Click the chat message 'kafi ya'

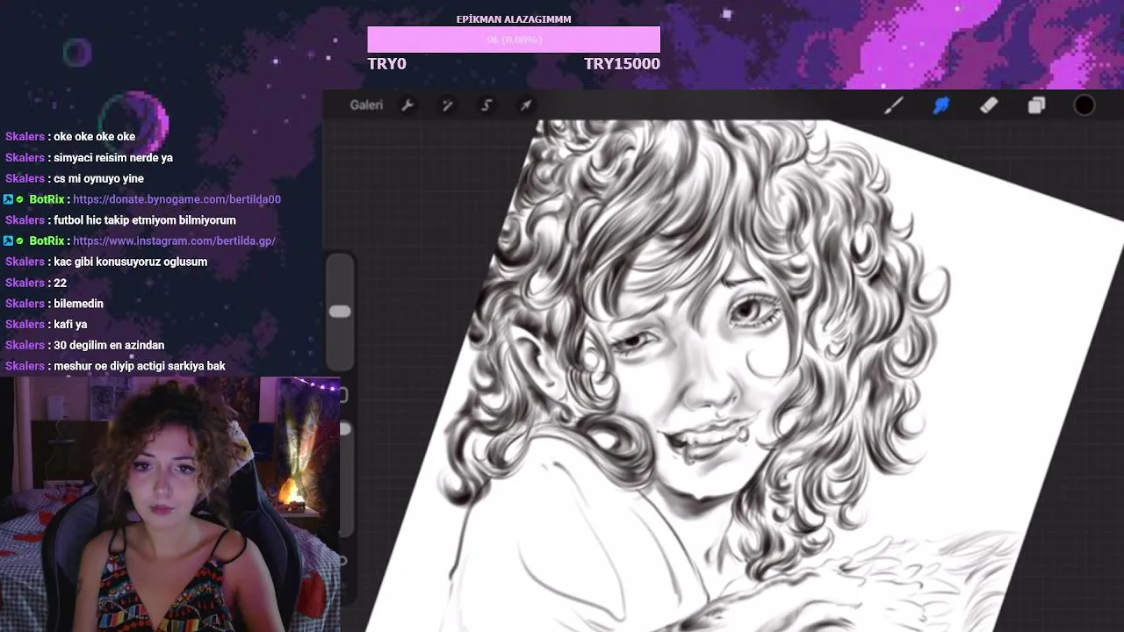tap(70, 325)
